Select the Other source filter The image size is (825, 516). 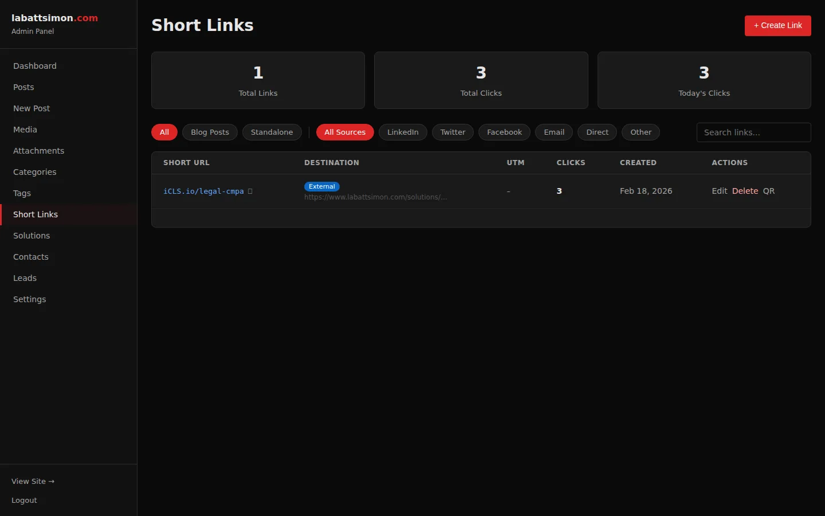[x=641, y=132]
